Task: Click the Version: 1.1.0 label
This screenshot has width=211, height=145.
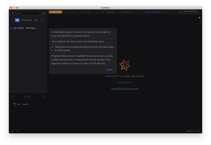Action: tap(193, 131)
